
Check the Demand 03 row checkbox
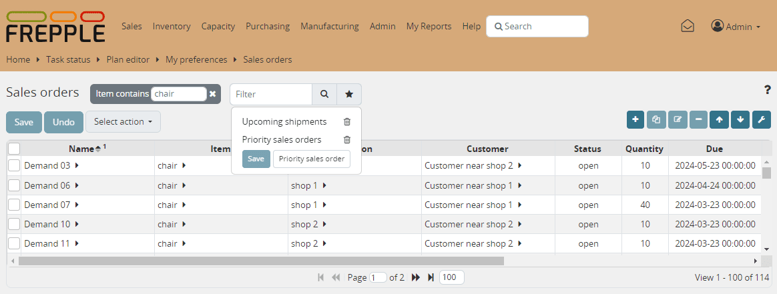14,165
